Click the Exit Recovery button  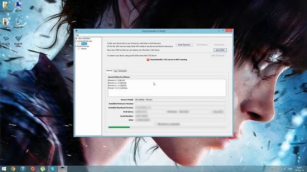tap(202, 45)
